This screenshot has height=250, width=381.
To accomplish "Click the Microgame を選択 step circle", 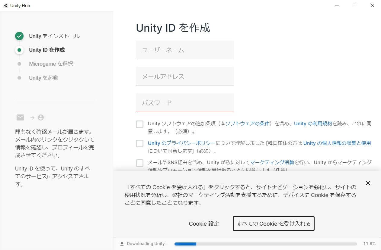I will click(19, 64).
